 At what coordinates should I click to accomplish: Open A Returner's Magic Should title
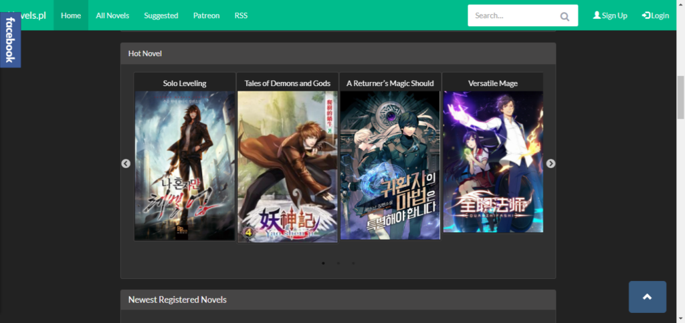click(x=390, y=83)
